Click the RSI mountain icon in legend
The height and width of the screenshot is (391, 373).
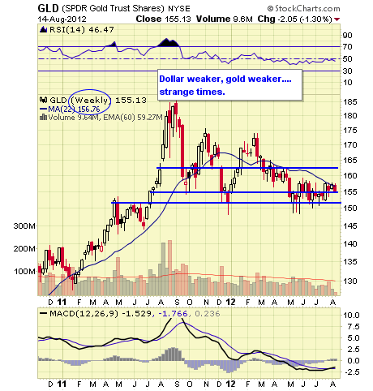44,29
